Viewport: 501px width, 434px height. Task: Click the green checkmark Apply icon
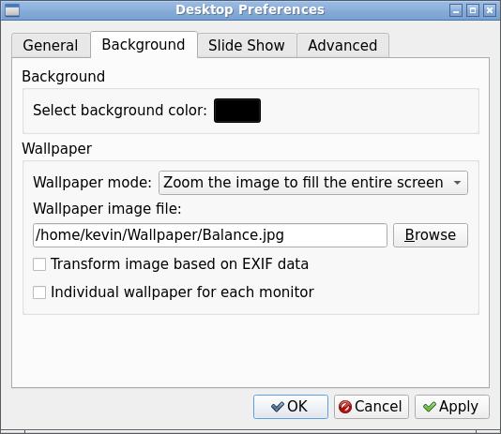point(429,407)
